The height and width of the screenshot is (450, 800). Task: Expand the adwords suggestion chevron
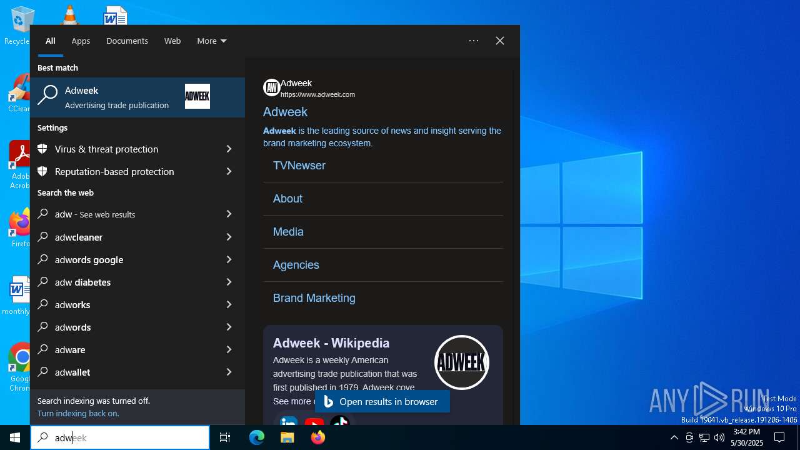[229, 327]
